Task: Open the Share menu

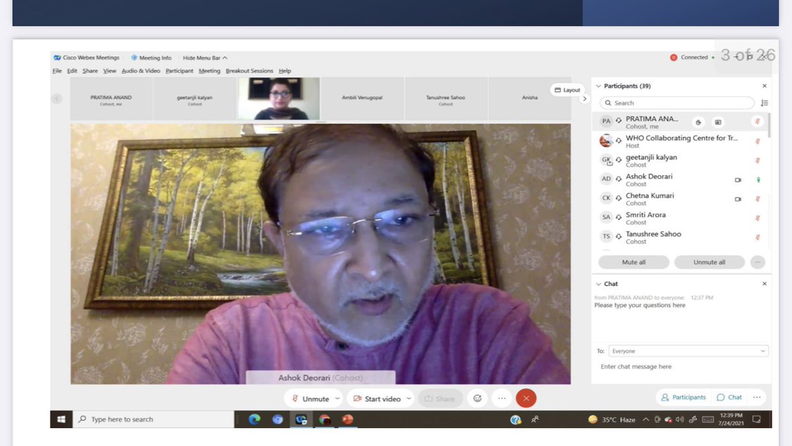Action: pos(90,71)
